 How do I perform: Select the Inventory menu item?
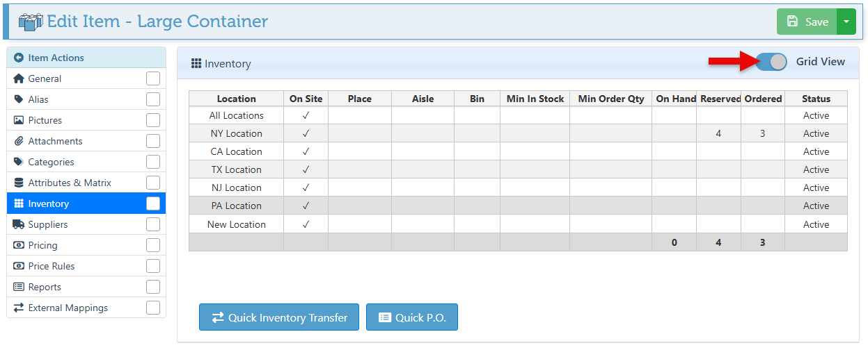[49, 203]
